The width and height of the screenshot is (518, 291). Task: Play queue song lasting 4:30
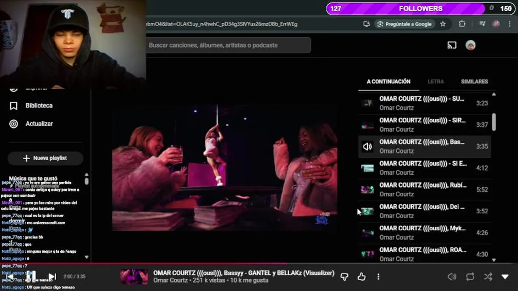click(424, 254)
